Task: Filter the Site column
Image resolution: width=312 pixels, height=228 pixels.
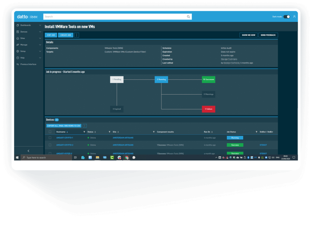Action: [x=154, y=132]
